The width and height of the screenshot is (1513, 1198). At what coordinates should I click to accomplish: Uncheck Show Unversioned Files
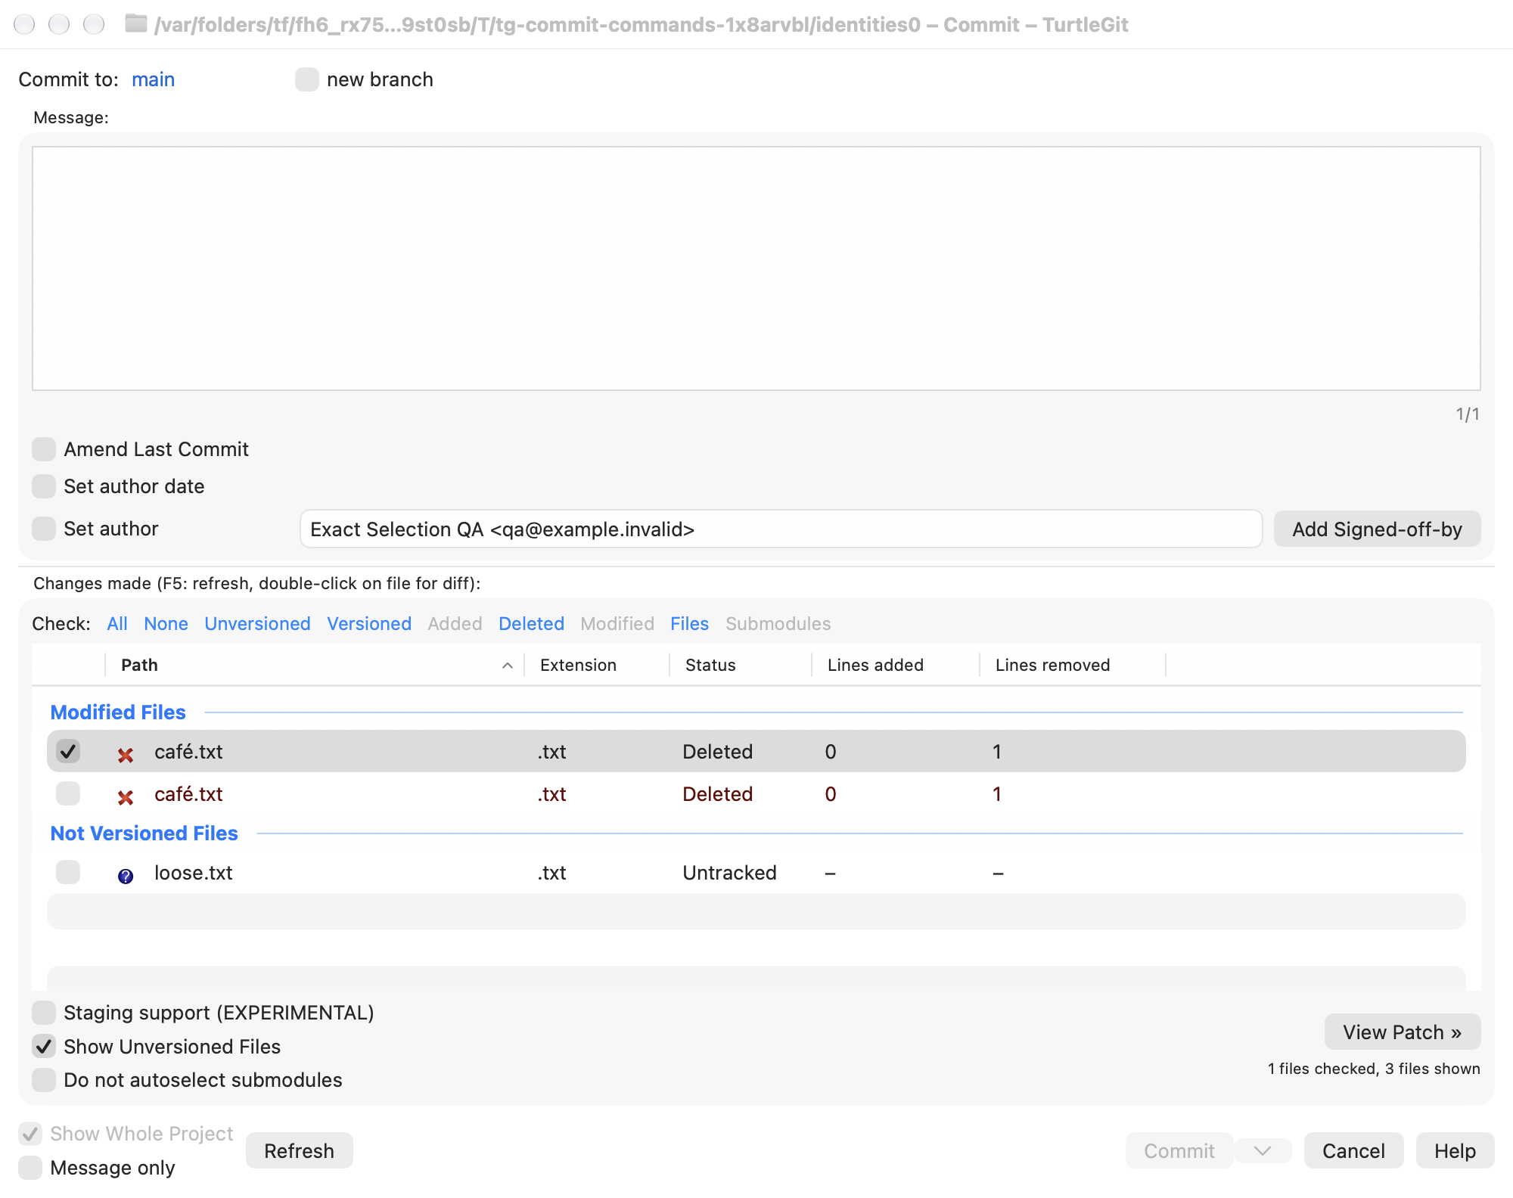tap(44, 1047)
